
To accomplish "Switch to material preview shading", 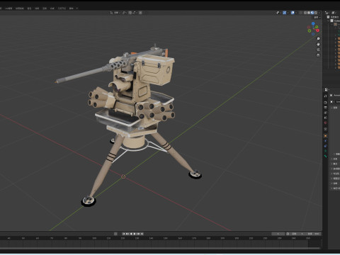I will (x=312, y=13).
